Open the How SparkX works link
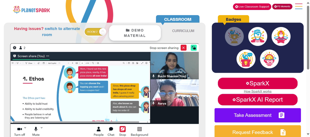The width and height of the screenshot is (310, 137). click(258, 92)
